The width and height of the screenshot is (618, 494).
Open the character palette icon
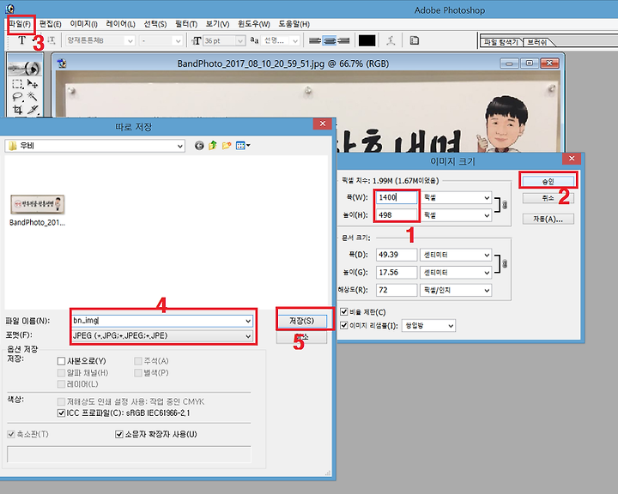coord(414,40)
